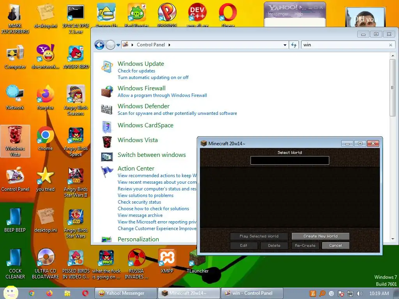The image size is (399, 299).
Task: Select the Windows Vista recycle bin icon on desktop
Action: point(15,141)
